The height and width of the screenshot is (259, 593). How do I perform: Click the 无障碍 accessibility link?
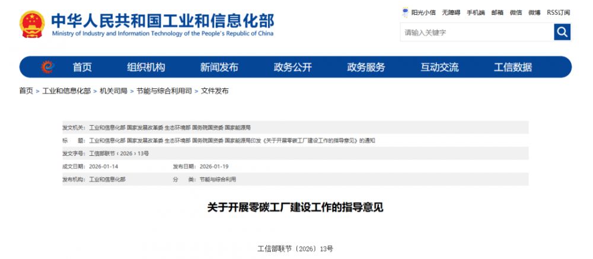451,12
